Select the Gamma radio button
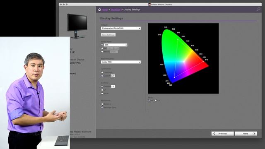The image size is (265, 149). (102, 87)
